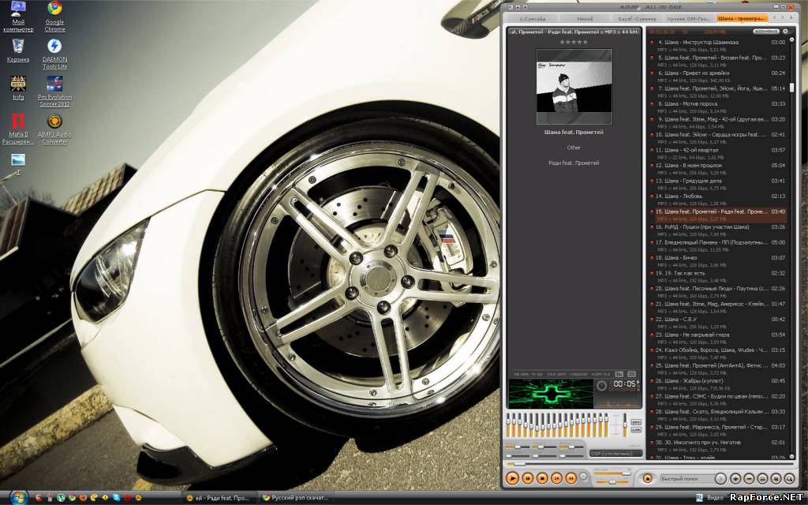Click the track position seek bar

click(x=650, y=464)
